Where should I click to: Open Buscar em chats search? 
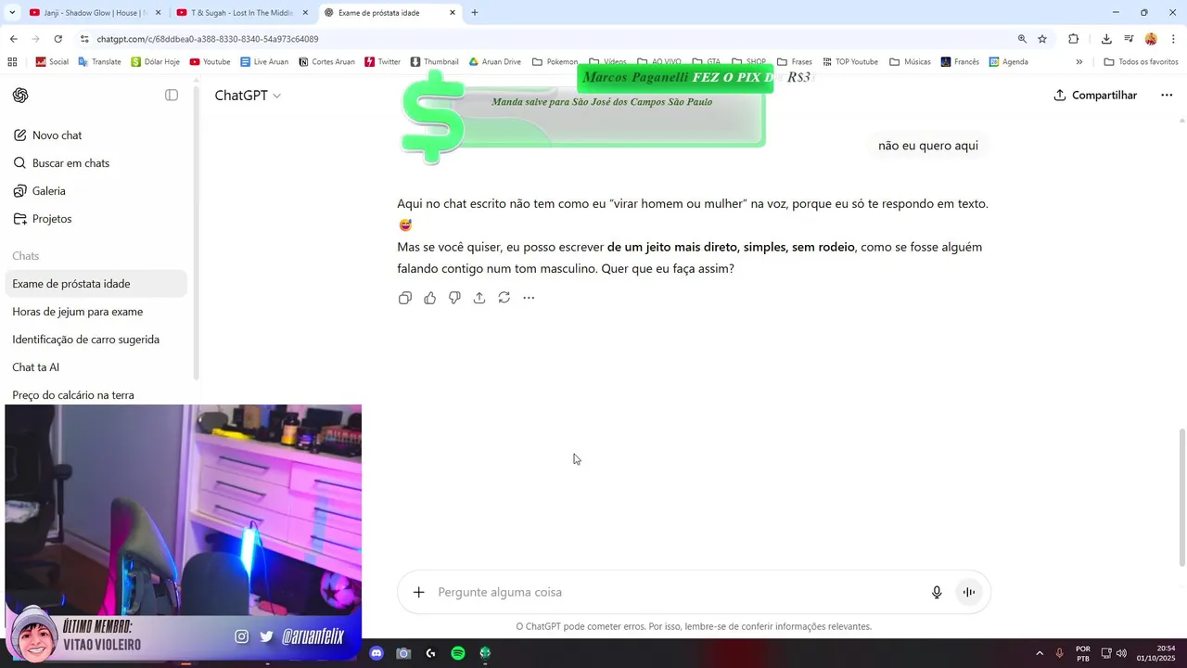[x=96, y=163]
